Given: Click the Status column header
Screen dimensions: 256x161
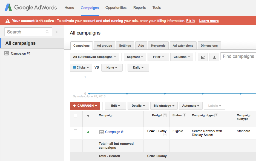Looking at the screenshot, I should pos(177,115).
